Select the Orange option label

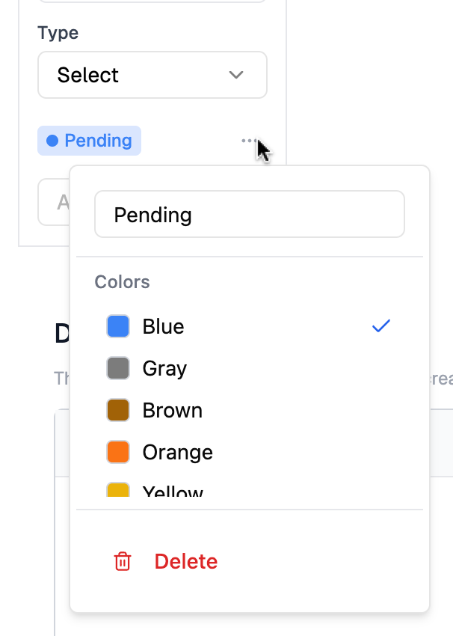click(177, 453)
